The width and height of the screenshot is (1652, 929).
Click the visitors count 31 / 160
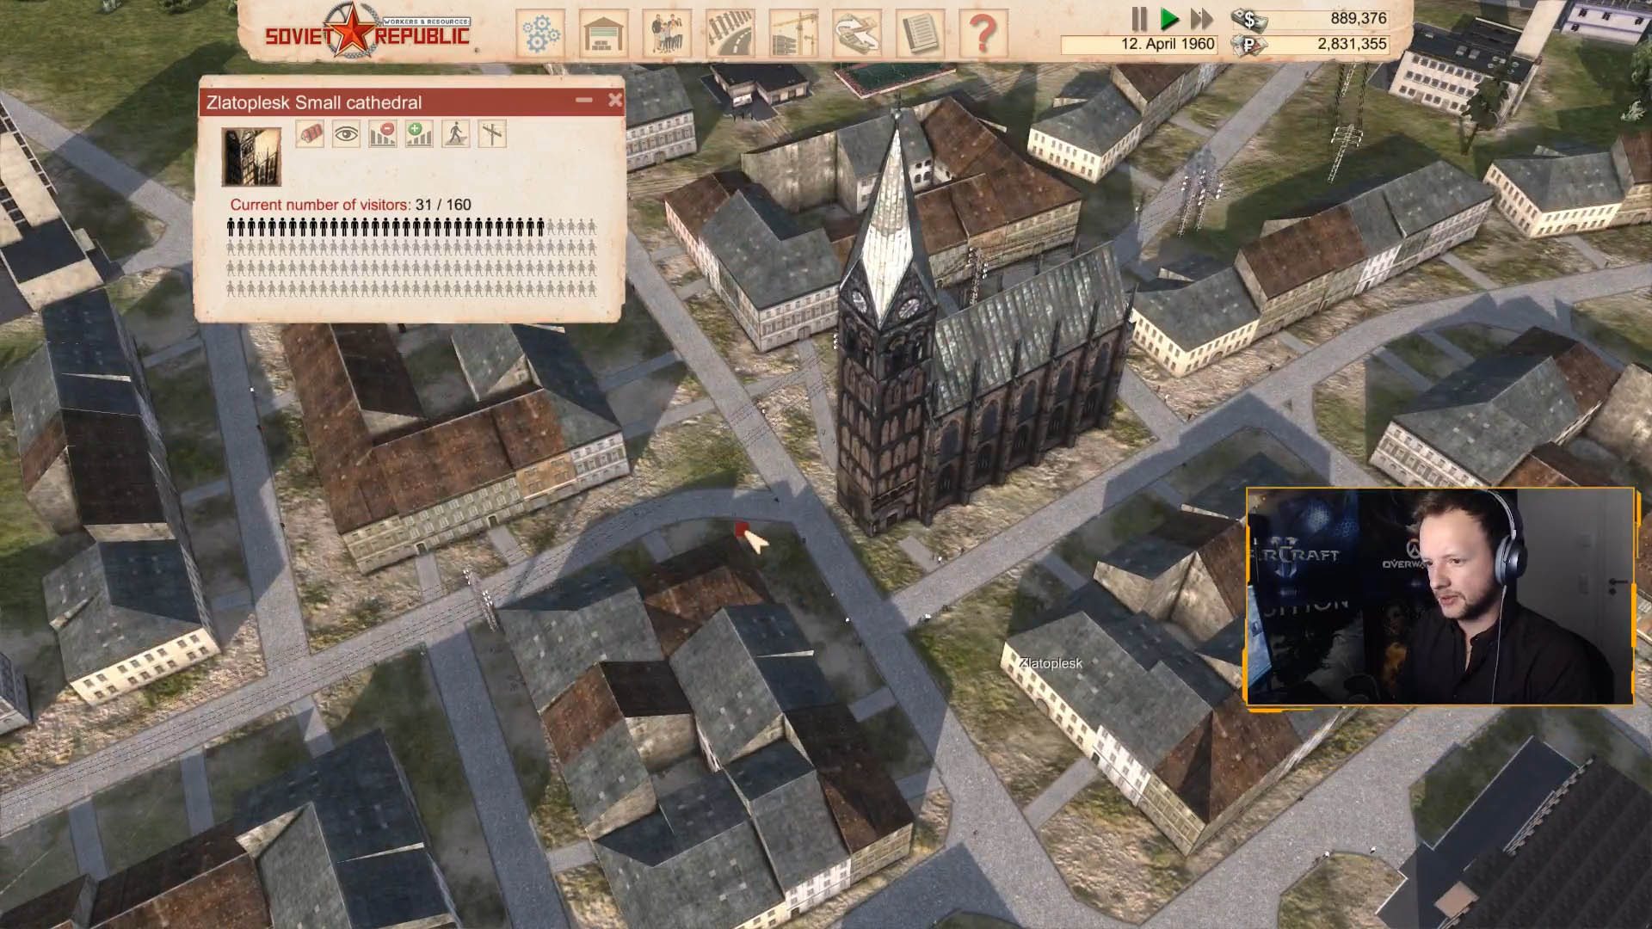(x=443, y=205)
